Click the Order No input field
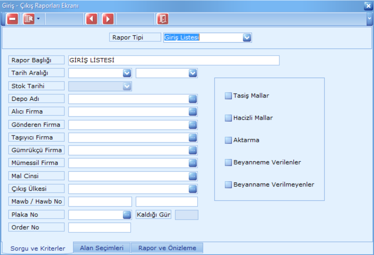This screenshot has width=374, height=255. (x=100, y=228)
